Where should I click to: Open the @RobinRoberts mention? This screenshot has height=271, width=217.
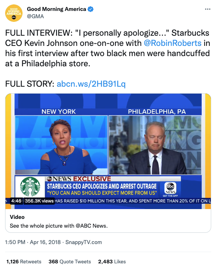pos(173,43)
